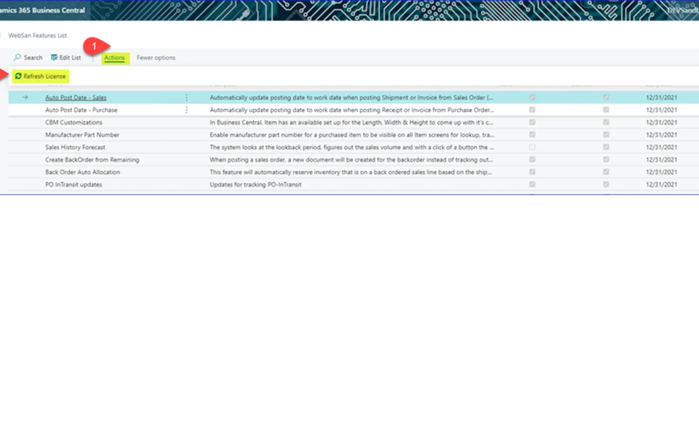
Task: Click description starting 'The system looks at the lookback'
Action: tap(352, 147)
